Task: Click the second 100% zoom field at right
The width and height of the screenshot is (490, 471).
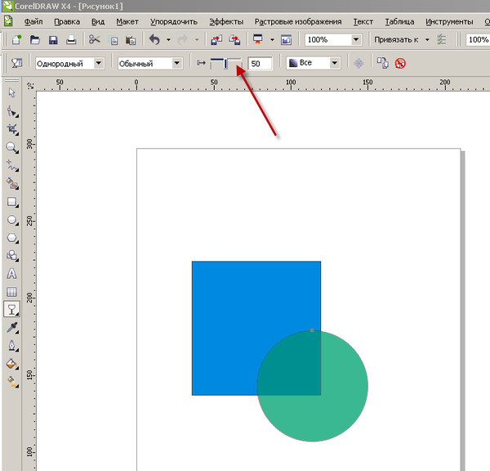Action: click(x=478, y=40)
